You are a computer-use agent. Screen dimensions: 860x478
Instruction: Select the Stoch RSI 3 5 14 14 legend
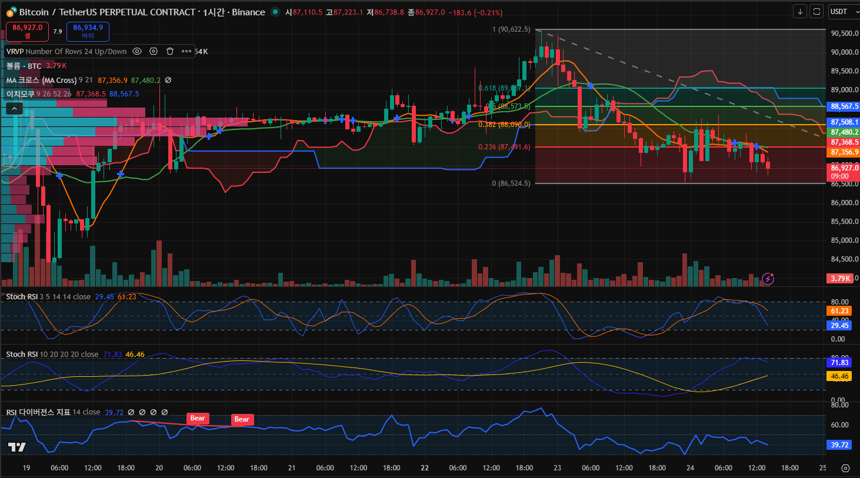24,297
